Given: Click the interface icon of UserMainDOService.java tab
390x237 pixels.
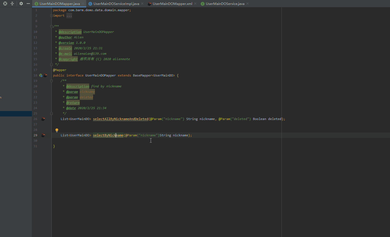Looking at the screenshot, I should tap(202, 4).
